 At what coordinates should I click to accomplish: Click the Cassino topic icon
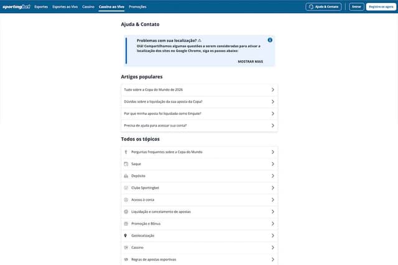tap(126, 248)
